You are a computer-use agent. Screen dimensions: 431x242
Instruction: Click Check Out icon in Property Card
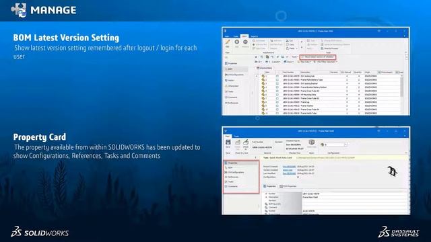tap(238, 142)
